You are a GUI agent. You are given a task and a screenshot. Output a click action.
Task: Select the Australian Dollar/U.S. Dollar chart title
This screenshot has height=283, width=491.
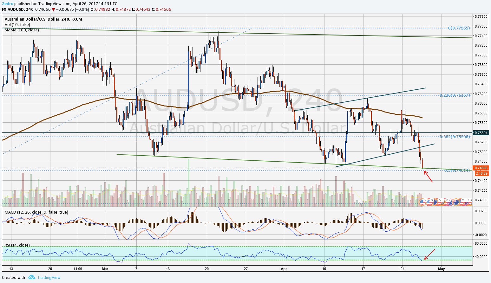(x=43, y=19)
